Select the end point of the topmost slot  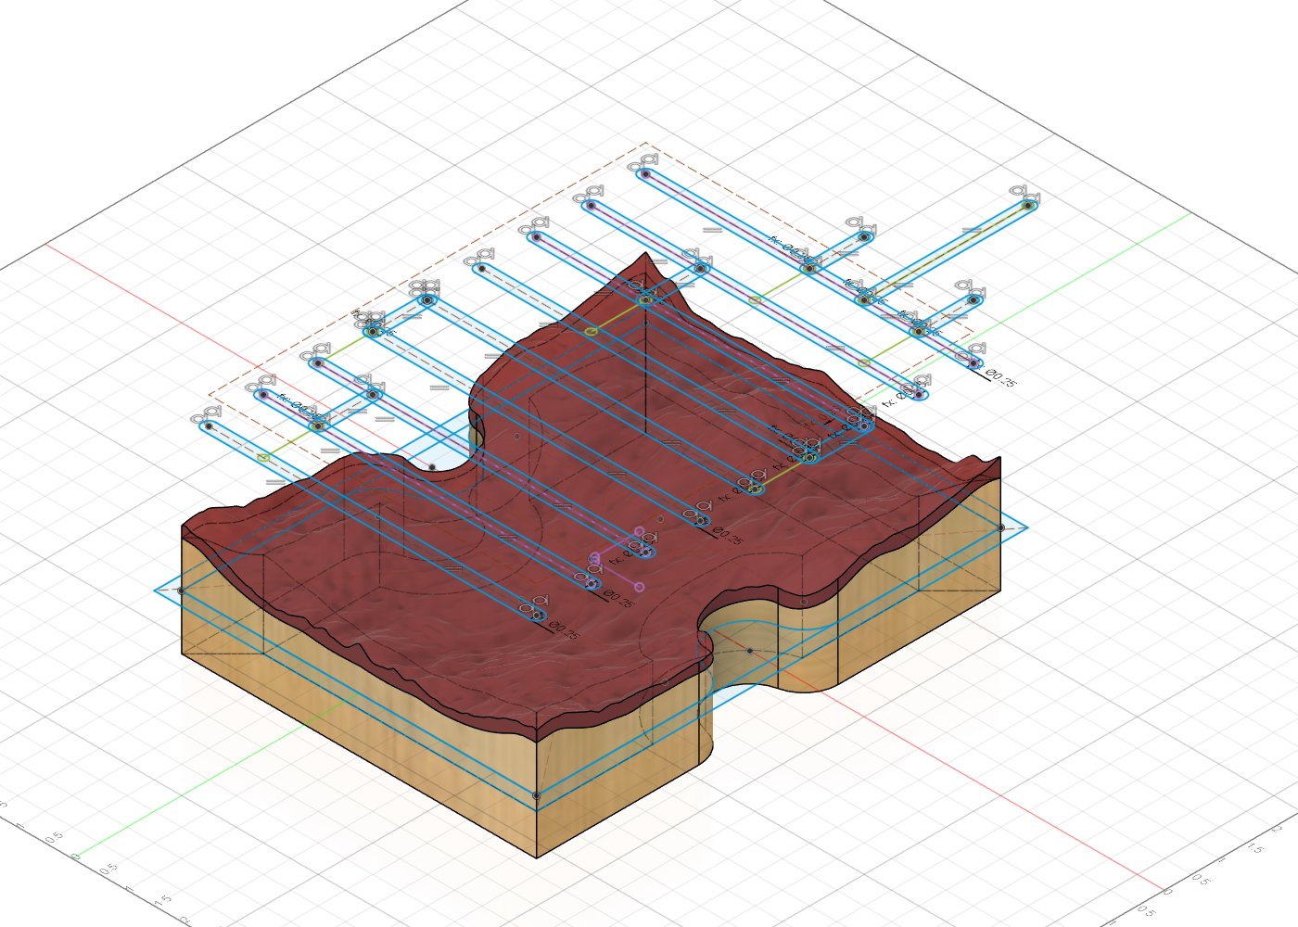tap(645, 173)
